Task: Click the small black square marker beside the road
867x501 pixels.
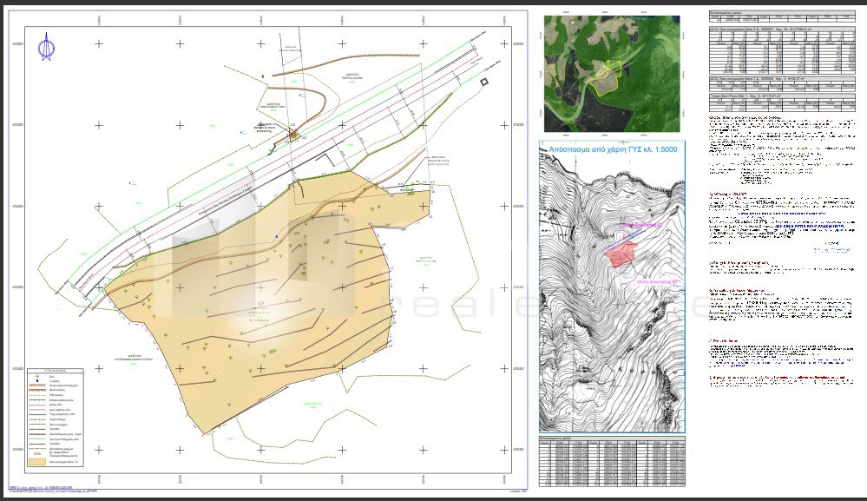Action: click(484, 82)
